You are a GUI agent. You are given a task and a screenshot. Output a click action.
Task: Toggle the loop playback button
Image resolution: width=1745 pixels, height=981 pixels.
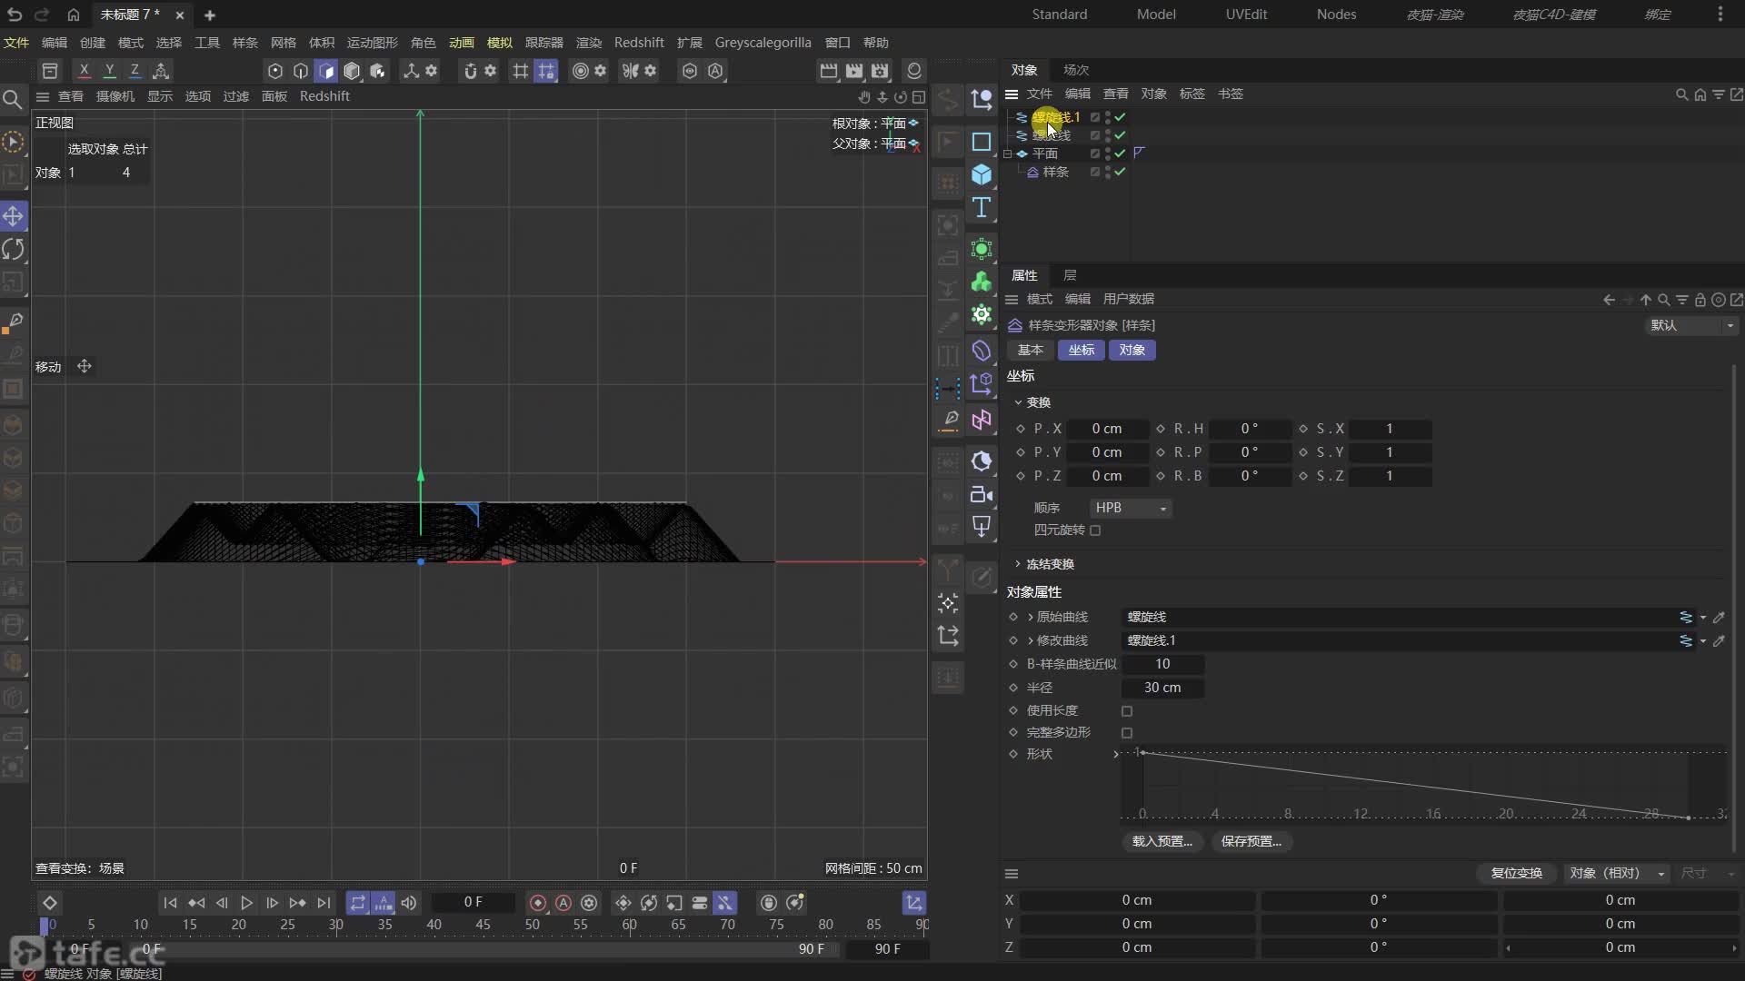(x=358, y=903)
